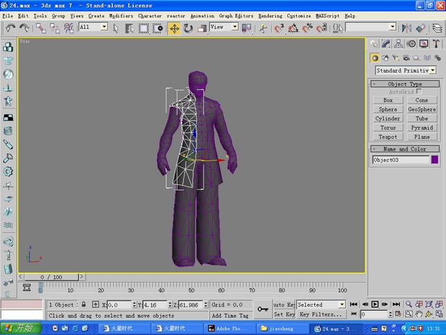
Task: Open the Named Selection Sets dropdown
Action: (393, 27)
